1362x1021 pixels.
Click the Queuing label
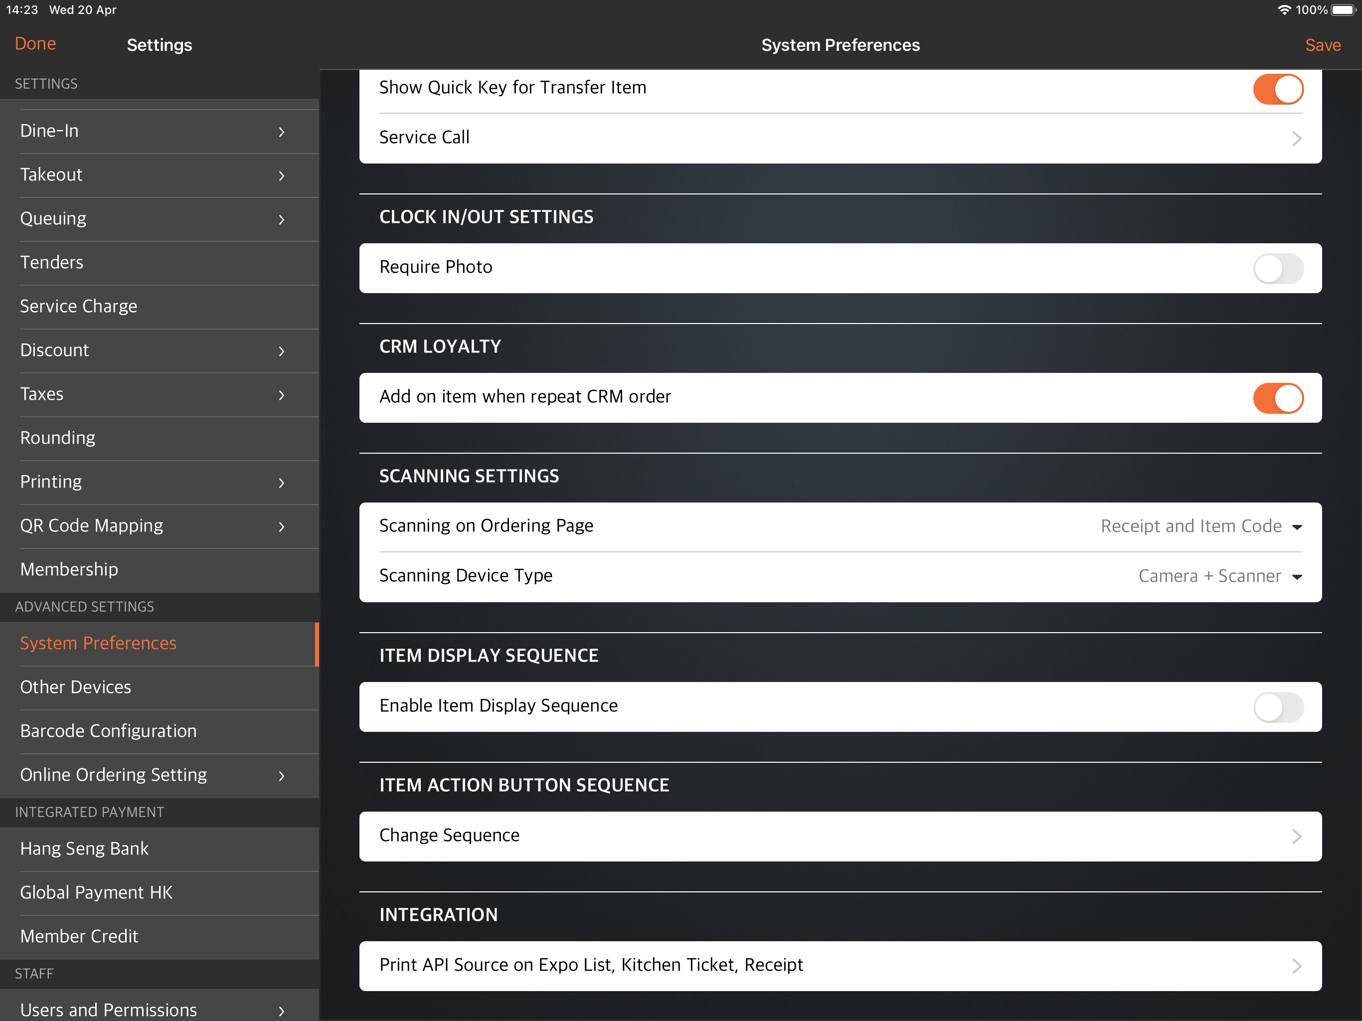point(53,219)
